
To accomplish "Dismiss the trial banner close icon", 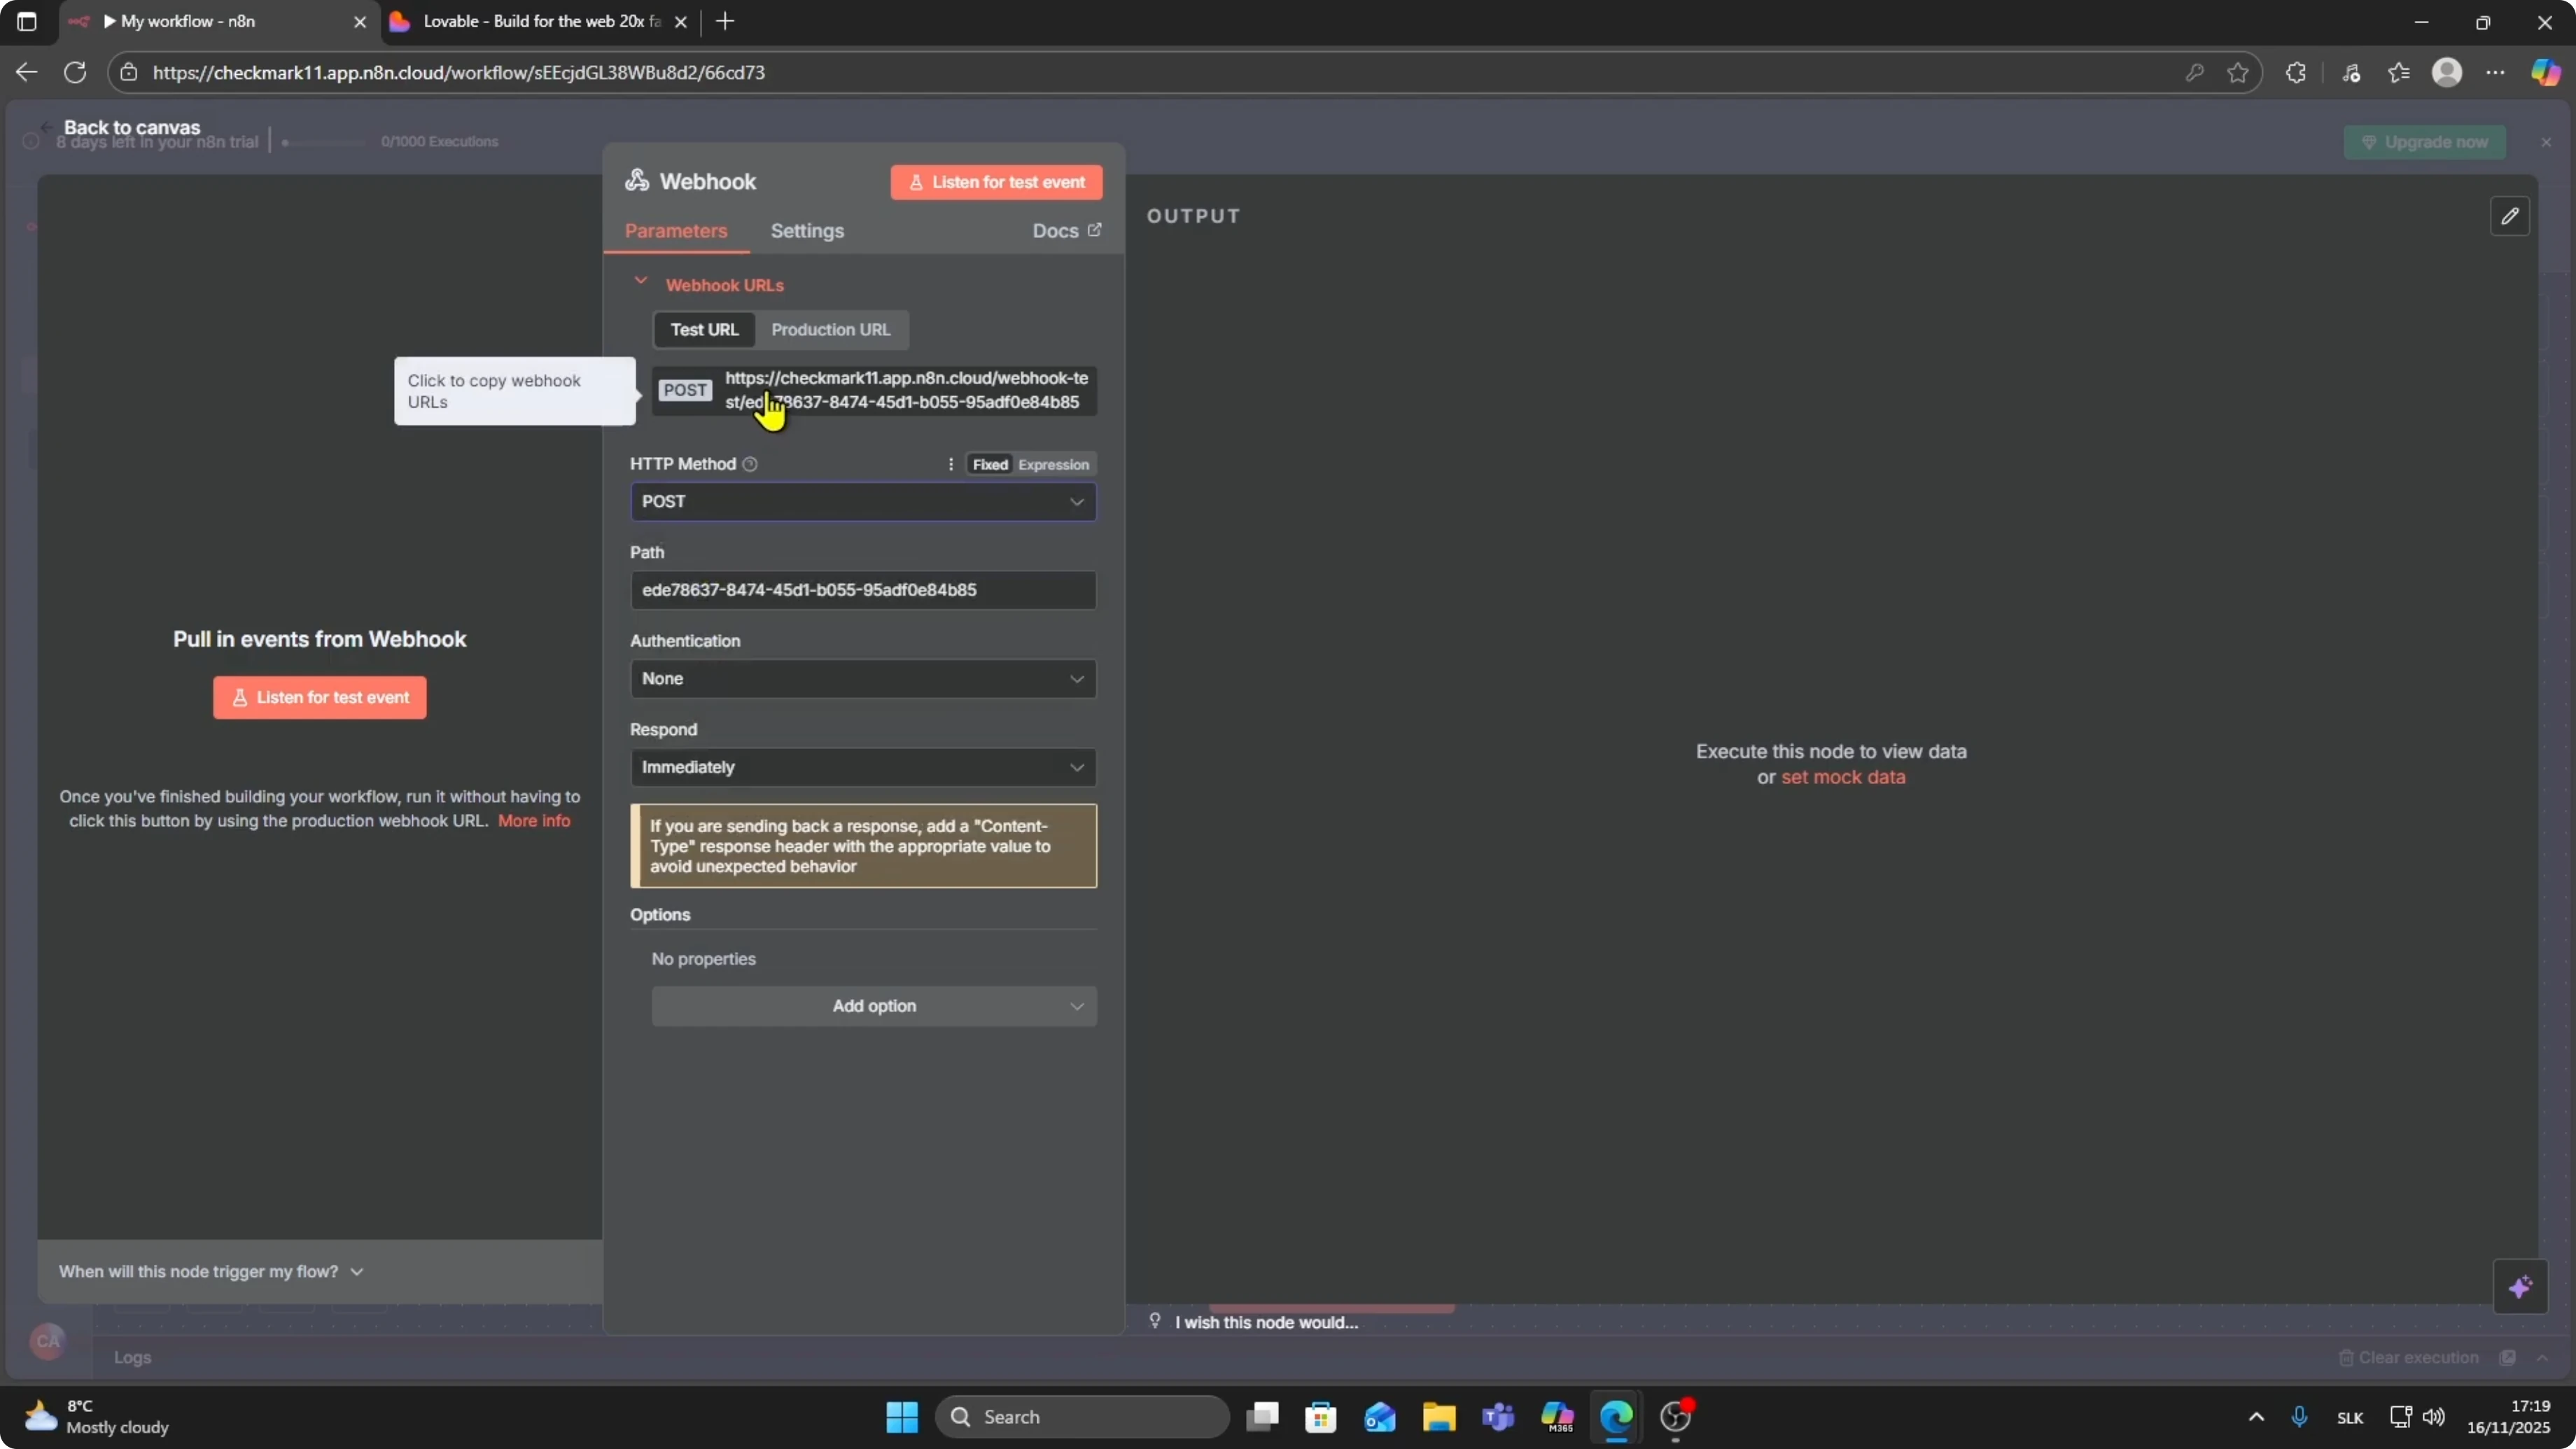I will (x=2546, y=142).
